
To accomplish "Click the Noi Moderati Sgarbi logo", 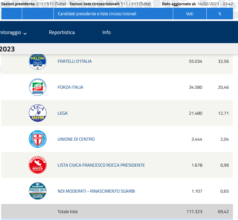I will coord(38,191).
